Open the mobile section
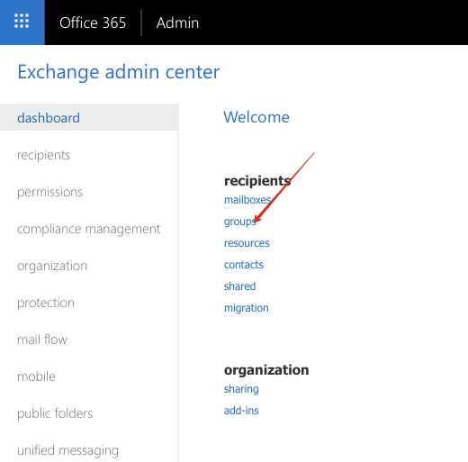The height and width of the screenshot is (462, 468). 36,376
